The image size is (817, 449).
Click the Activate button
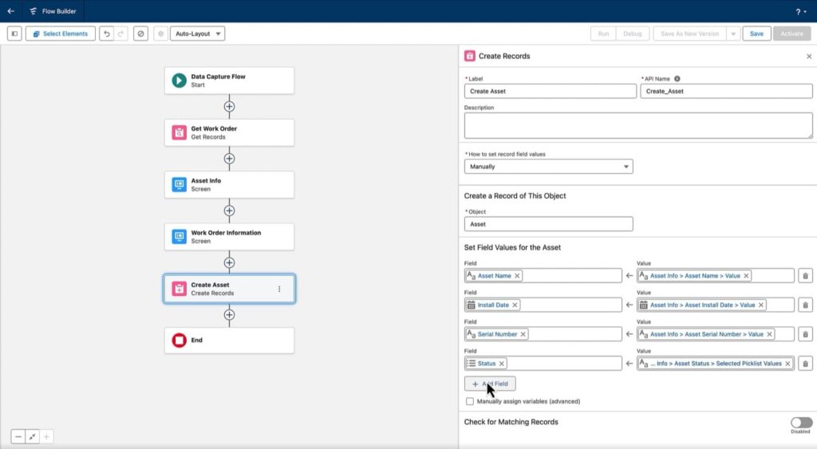coord(791,33)
